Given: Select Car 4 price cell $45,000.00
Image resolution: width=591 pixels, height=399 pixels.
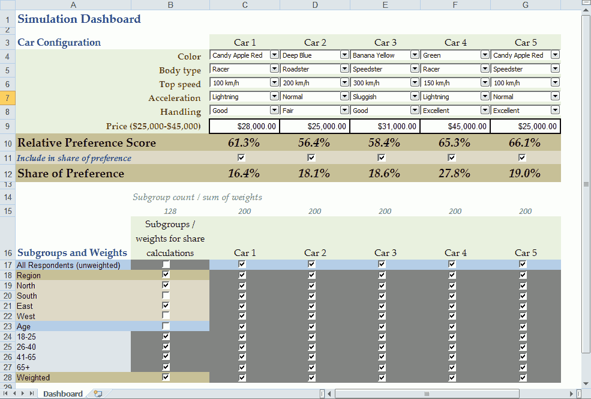Looking at the screenshot, I should coord(455,126).
